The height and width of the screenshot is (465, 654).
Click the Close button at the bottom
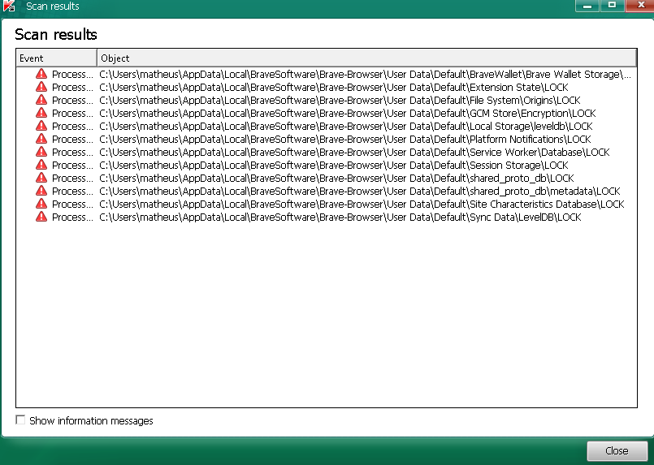[617, 451]
